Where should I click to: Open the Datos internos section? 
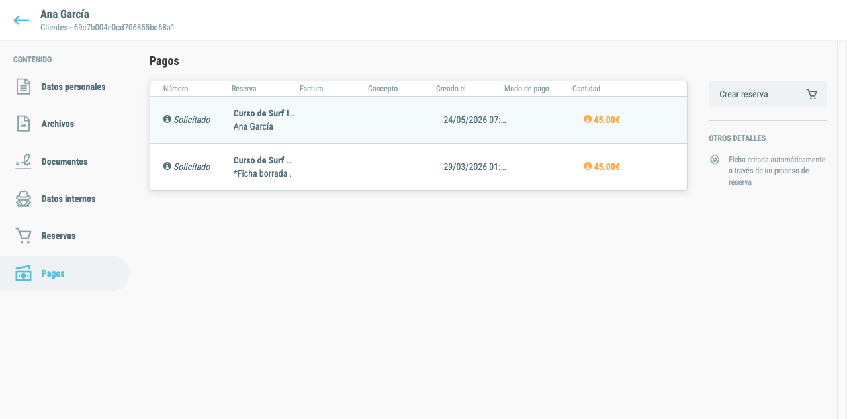65,199
